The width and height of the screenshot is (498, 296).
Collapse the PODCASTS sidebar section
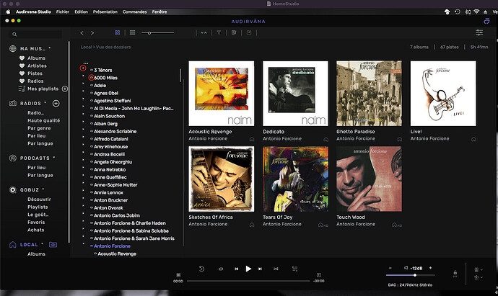tap(54, 157)
